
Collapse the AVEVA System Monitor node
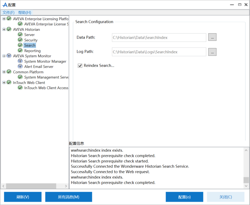pos(4,56)
